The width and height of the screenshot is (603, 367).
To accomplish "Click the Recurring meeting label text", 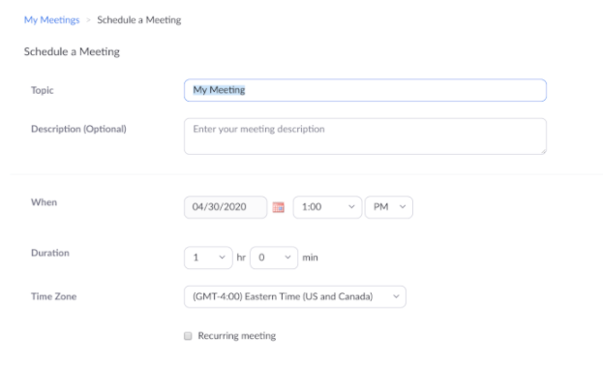I will click(x=236, y=336).
